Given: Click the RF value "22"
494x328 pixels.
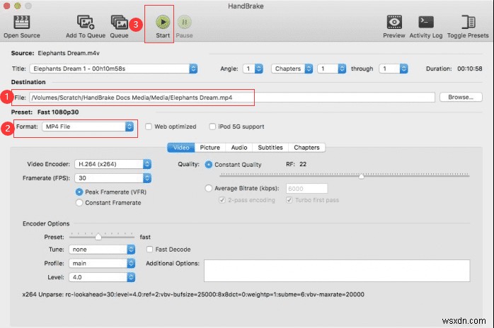Looking at the screenshot, I should [x=303, y=164].
